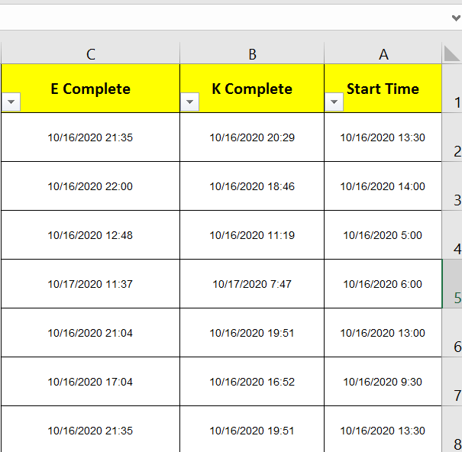Open the K Complete filter dropdown
The width and height of the screenshot is (462, 452).
click(x=189, y=102)
